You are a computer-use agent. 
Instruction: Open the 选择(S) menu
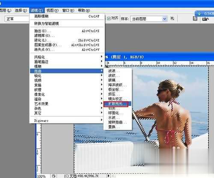click(x=21, y=10)
